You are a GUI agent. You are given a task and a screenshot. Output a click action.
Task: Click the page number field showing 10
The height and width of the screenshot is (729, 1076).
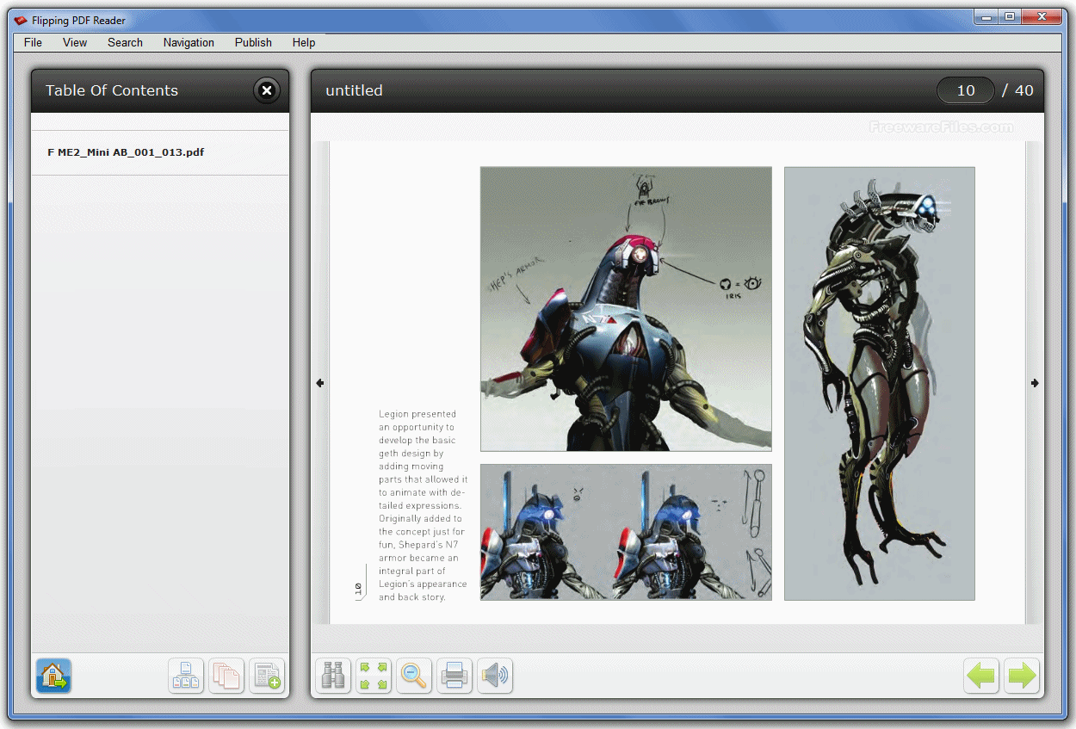click(966, 90)
